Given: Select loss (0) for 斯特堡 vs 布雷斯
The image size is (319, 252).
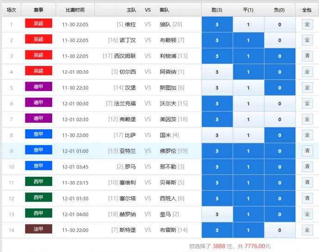Looking at the screenshot, I should point(280,230).
